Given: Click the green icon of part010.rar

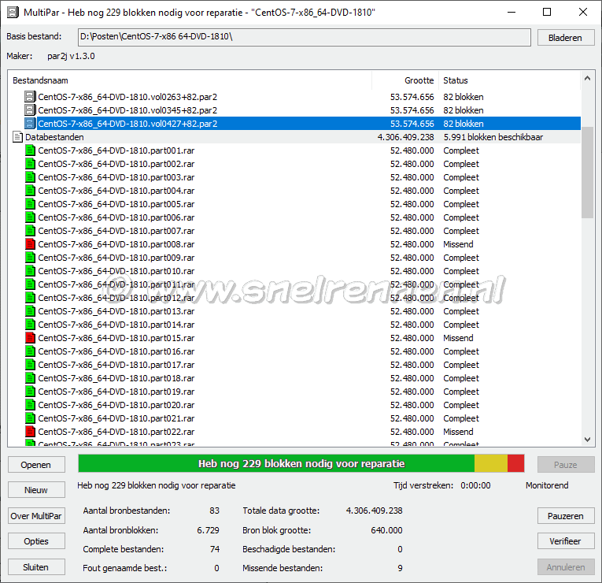Looking at the screenshot, I should (30, 271).
